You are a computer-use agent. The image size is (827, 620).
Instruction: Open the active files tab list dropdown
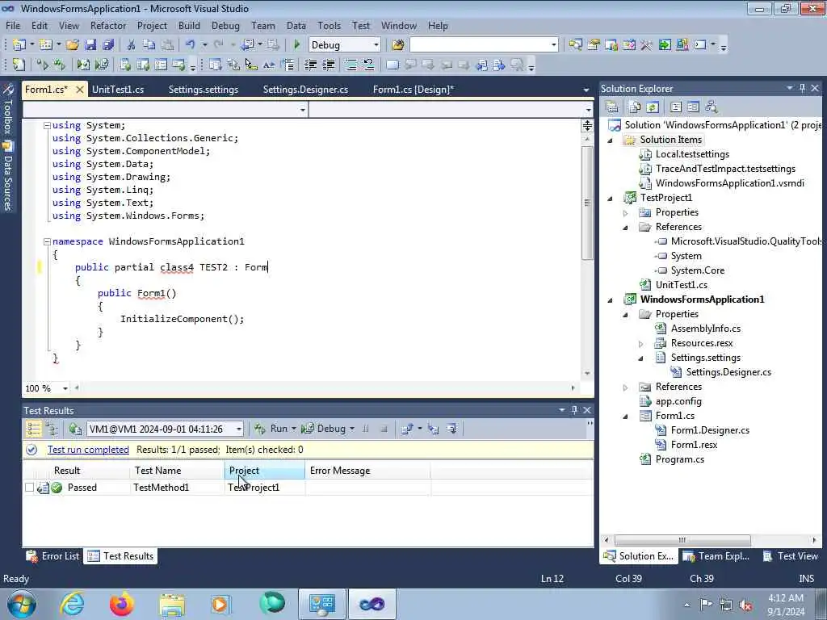pyautogui.click(x=586, y=90)
